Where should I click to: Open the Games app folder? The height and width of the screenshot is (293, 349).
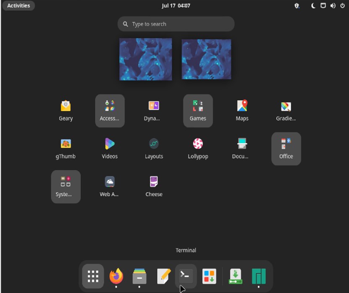(198, 111)
